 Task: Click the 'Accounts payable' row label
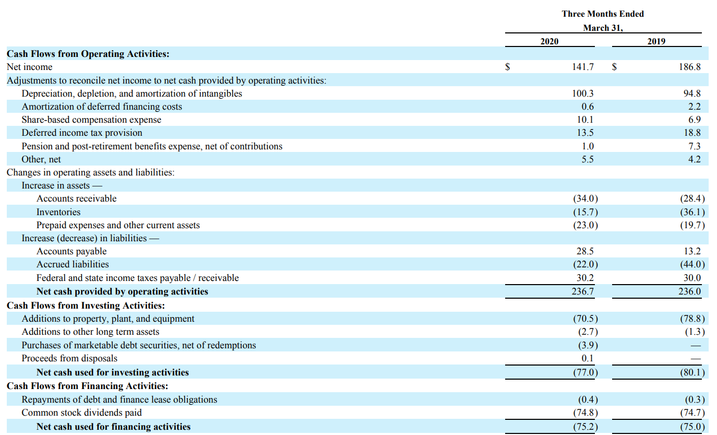click(71, 251)
